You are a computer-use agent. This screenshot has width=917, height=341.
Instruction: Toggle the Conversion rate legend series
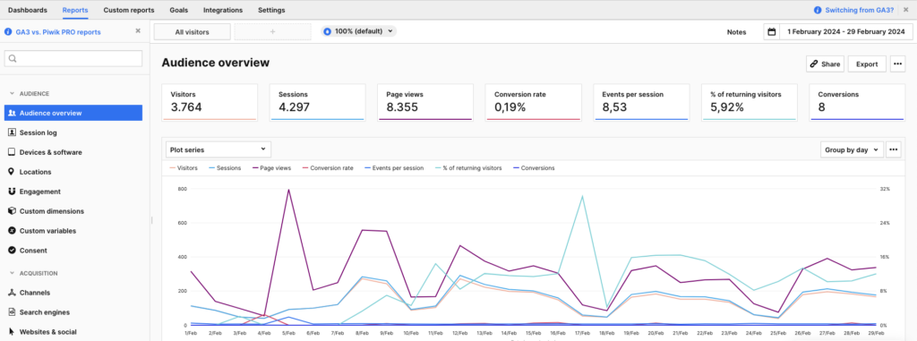click(328, 168)
